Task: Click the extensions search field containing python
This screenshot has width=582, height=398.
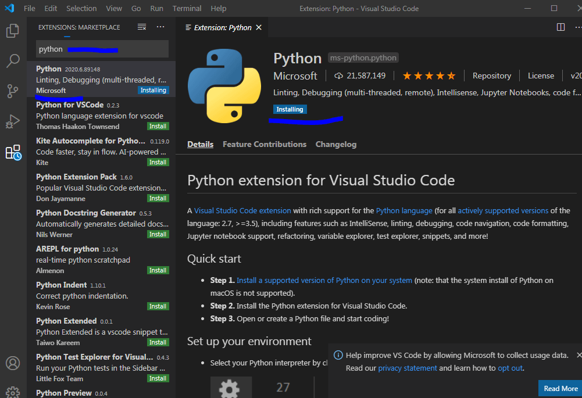Action: pos(102,49)
